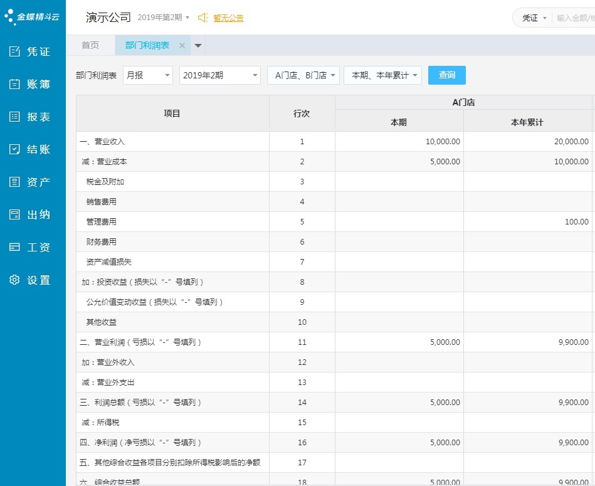The height and width of the screenshot is (486, 595).
Task: Expand the A门店、B门店 department selector
Action: click(x=303, y=75)
